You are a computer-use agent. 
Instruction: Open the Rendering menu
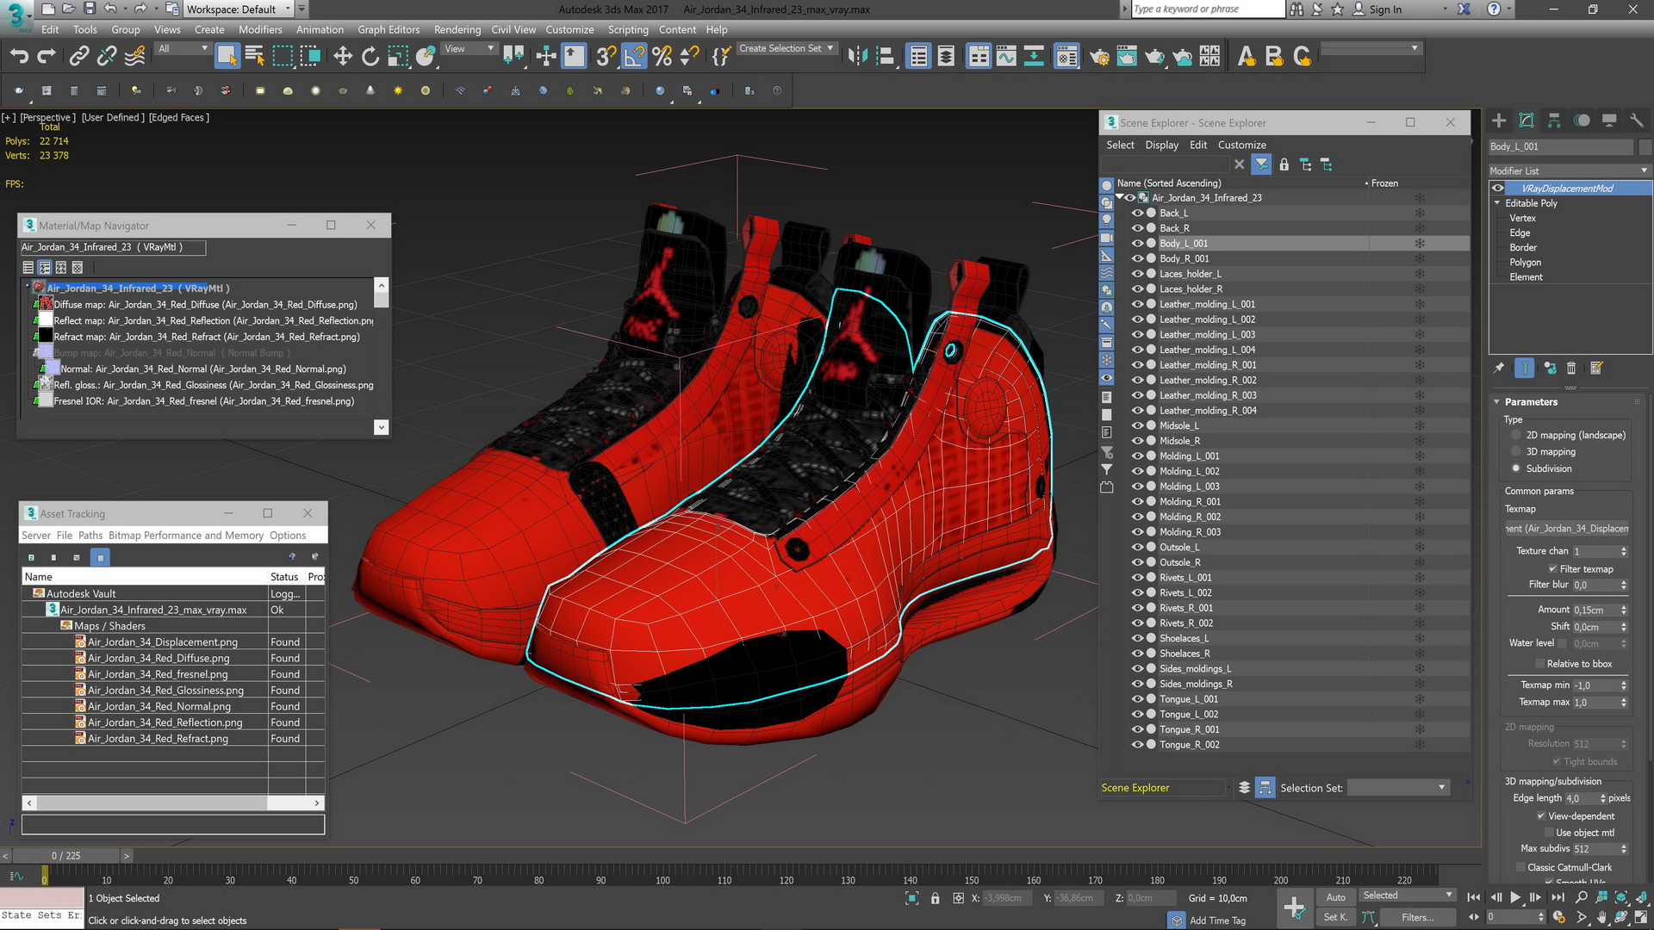457,29
